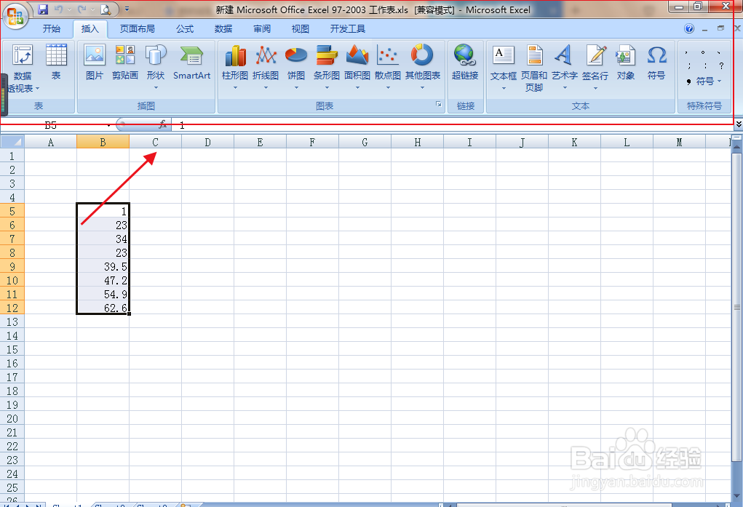Viewport: 743px width, 507px height.
Task: Click the vertical scrollbar thumb
Action: point(737,307)
